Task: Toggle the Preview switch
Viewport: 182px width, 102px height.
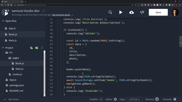Action: [176, 99]
